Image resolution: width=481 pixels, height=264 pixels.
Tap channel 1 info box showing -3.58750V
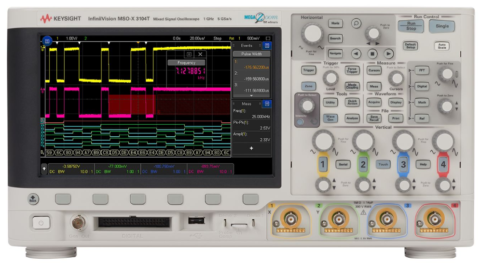(x=71, y=169)
